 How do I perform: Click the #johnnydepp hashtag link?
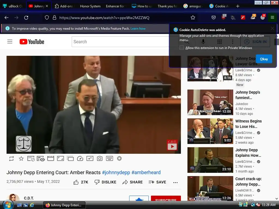[x=116, y=172]
